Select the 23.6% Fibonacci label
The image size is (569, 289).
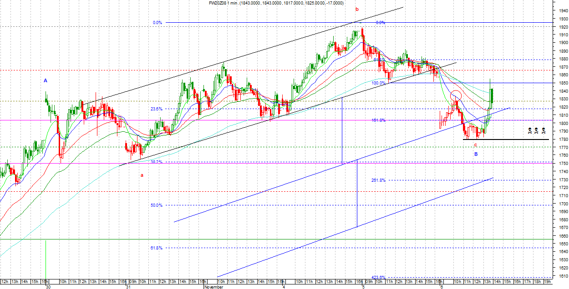(157, 109)
